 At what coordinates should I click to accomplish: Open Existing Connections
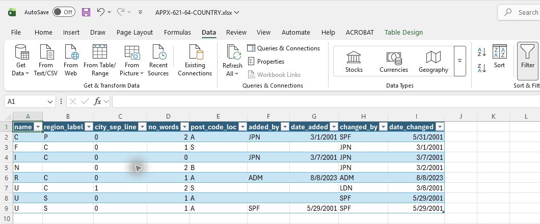(195, 61)
